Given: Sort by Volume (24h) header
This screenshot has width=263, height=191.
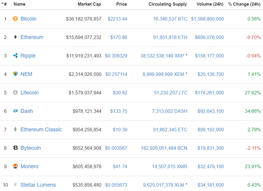Looking at the screenshot, I should point(210,4).
